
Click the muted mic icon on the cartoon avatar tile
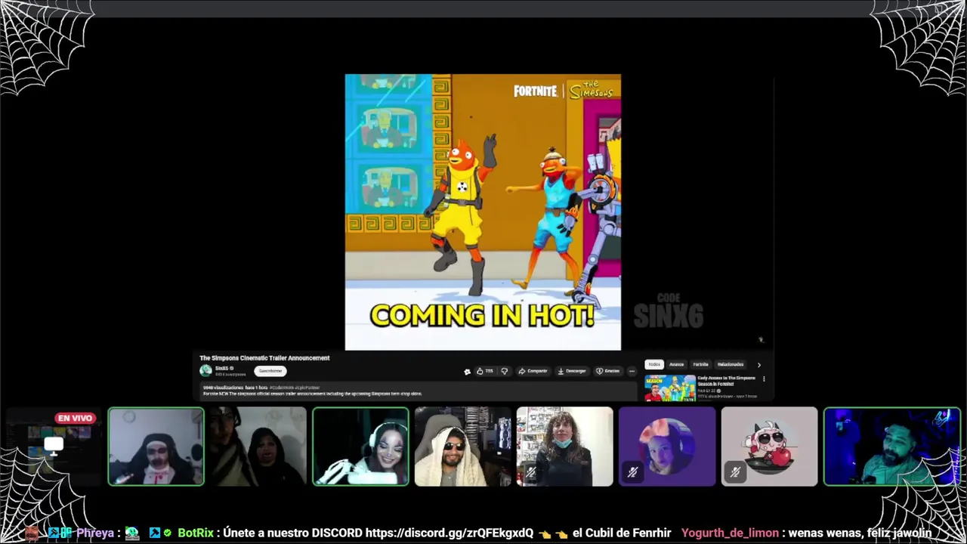click(x=735, y=472)
